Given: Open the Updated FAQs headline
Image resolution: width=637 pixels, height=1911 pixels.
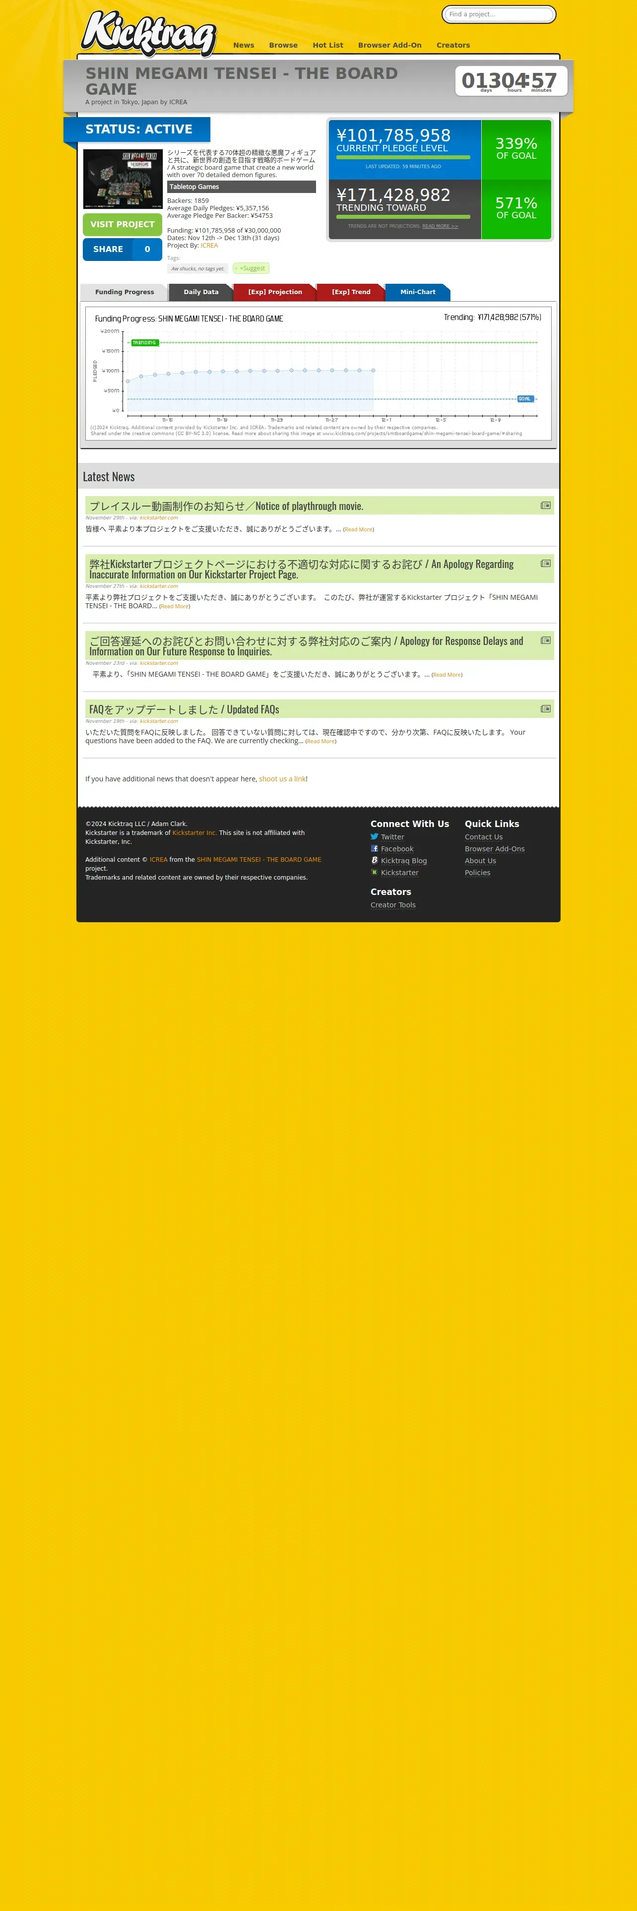Looking at the screenshot, I should [x=184, y=709].
